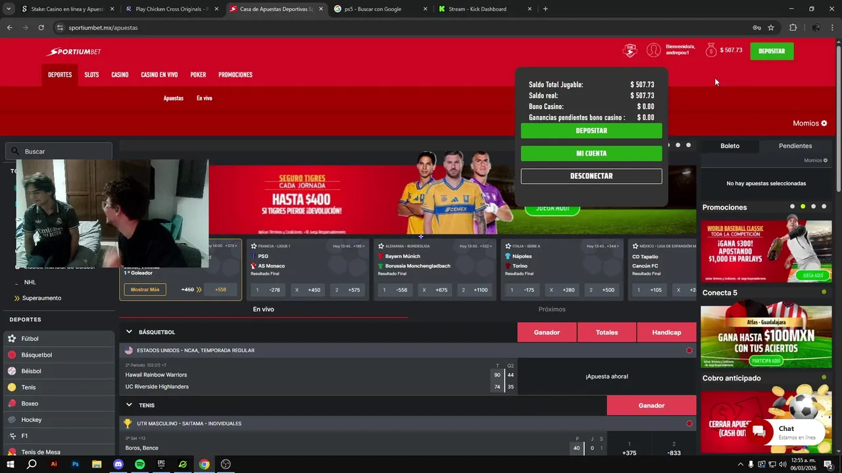Viewport: 842px width, 473px height.
Task: Click the green Depositar header button
Action: (x=772, y=51)
